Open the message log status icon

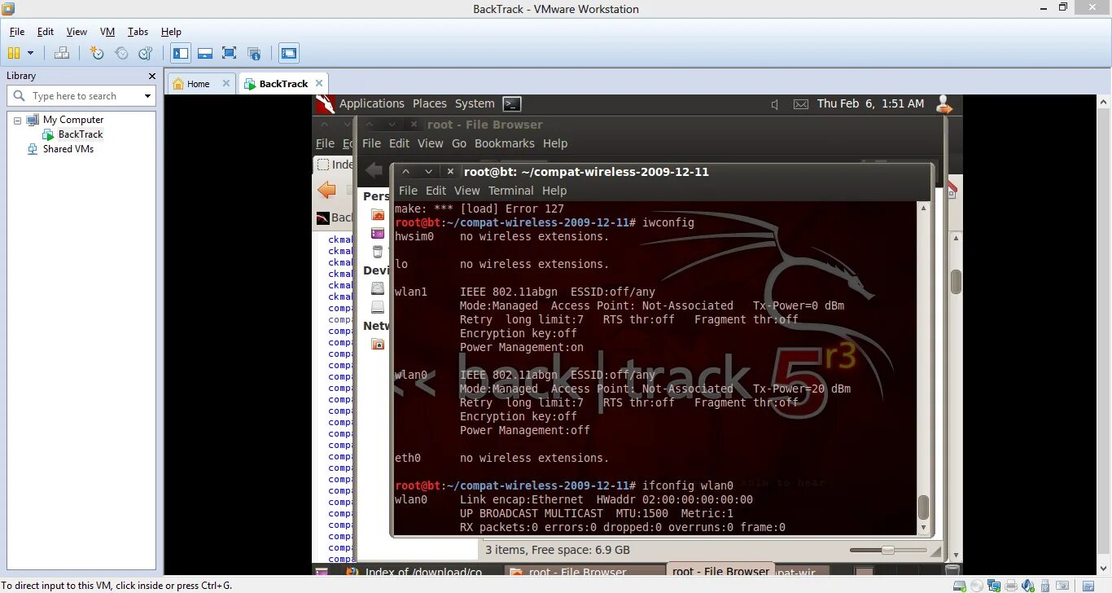click(1087, 585)
